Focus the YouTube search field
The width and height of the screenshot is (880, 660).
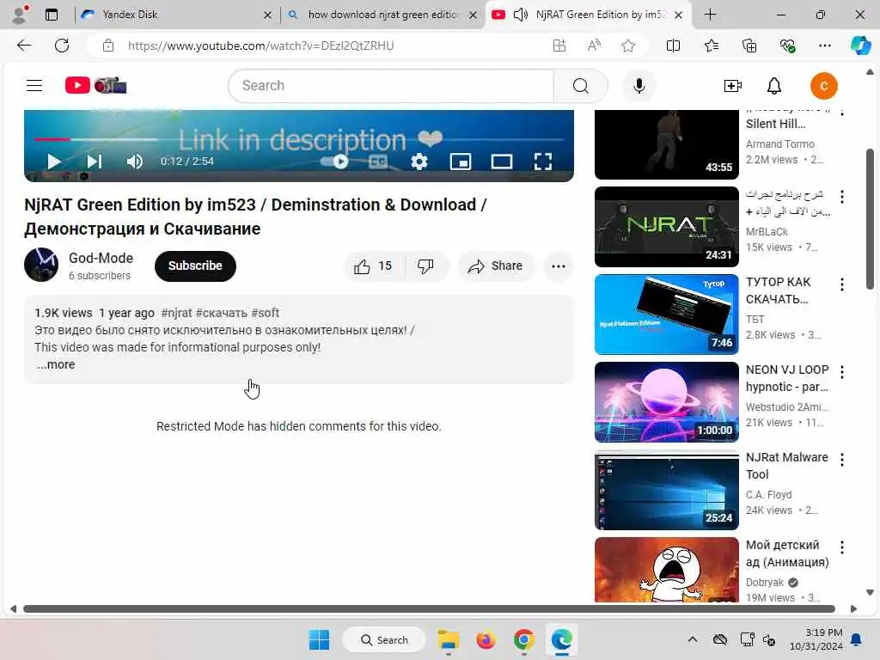pos(391,86)
